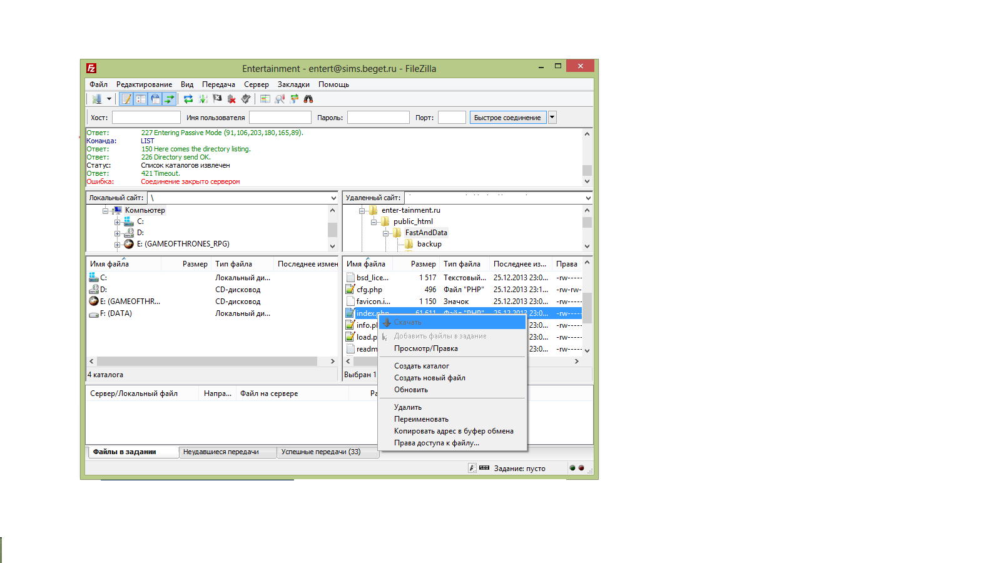Viewport: 1001px width, 563px height.
Task: Select the favicon file icon
Action: [350, 302]
